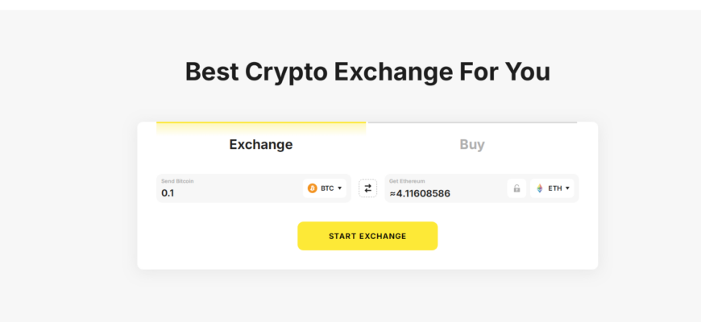Click the Best Crypto Exchange For You heading

[367, 72]
